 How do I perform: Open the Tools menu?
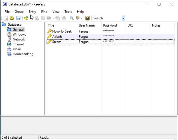pyautogui.click(x=68, y=12)
